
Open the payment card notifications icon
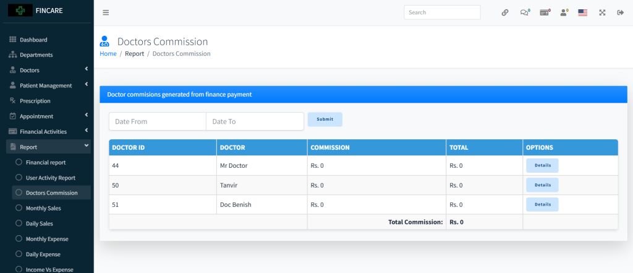[544, 12]
